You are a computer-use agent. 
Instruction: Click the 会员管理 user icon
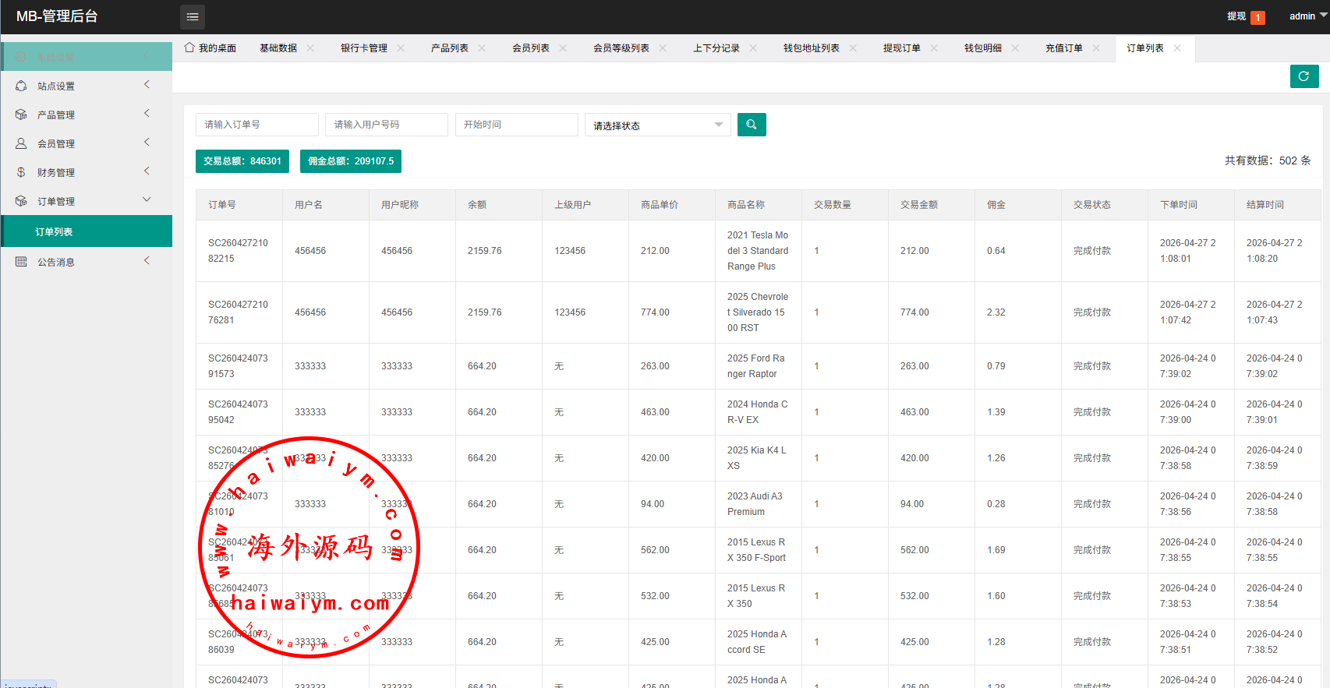[x=21, y=143]
